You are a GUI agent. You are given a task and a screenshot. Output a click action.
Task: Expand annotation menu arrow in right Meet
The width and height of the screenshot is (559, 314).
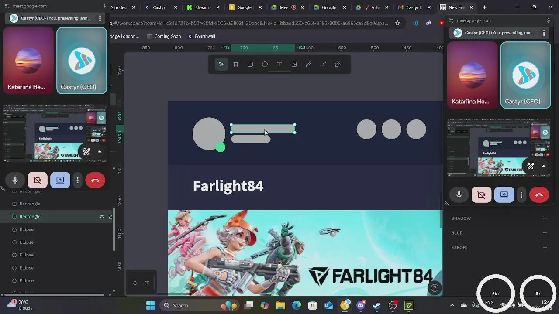[x=543, y=166]
